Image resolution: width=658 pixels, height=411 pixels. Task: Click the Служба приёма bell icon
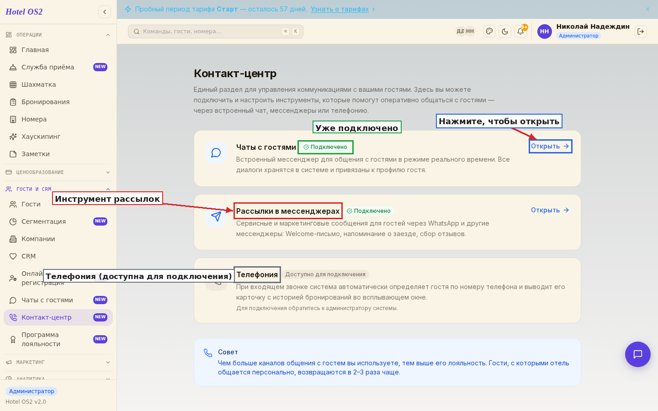pyautogui.click(x=13, y=67)
